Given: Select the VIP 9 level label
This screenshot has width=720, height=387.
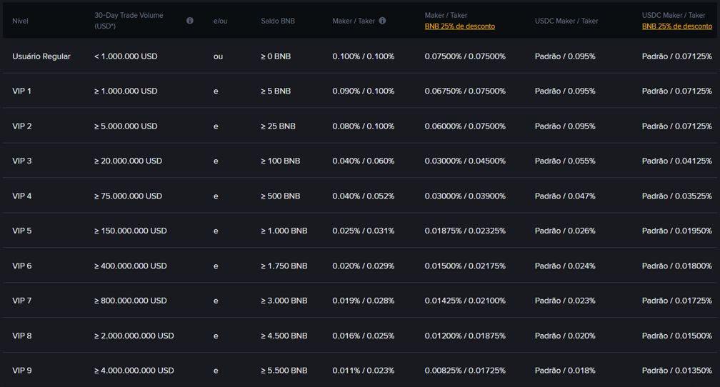Looking at the screenshot, I should pyautogui.click(x=22, y=371).
